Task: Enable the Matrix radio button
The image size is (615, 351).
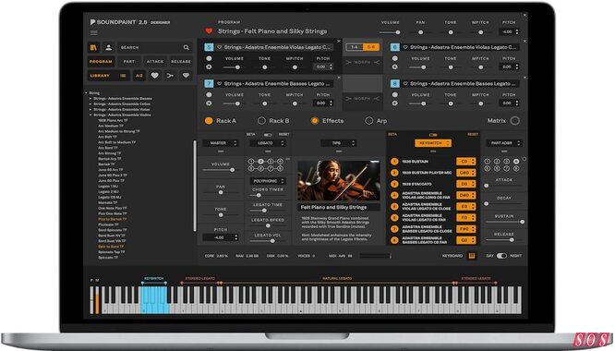Action: pos(515,121)
